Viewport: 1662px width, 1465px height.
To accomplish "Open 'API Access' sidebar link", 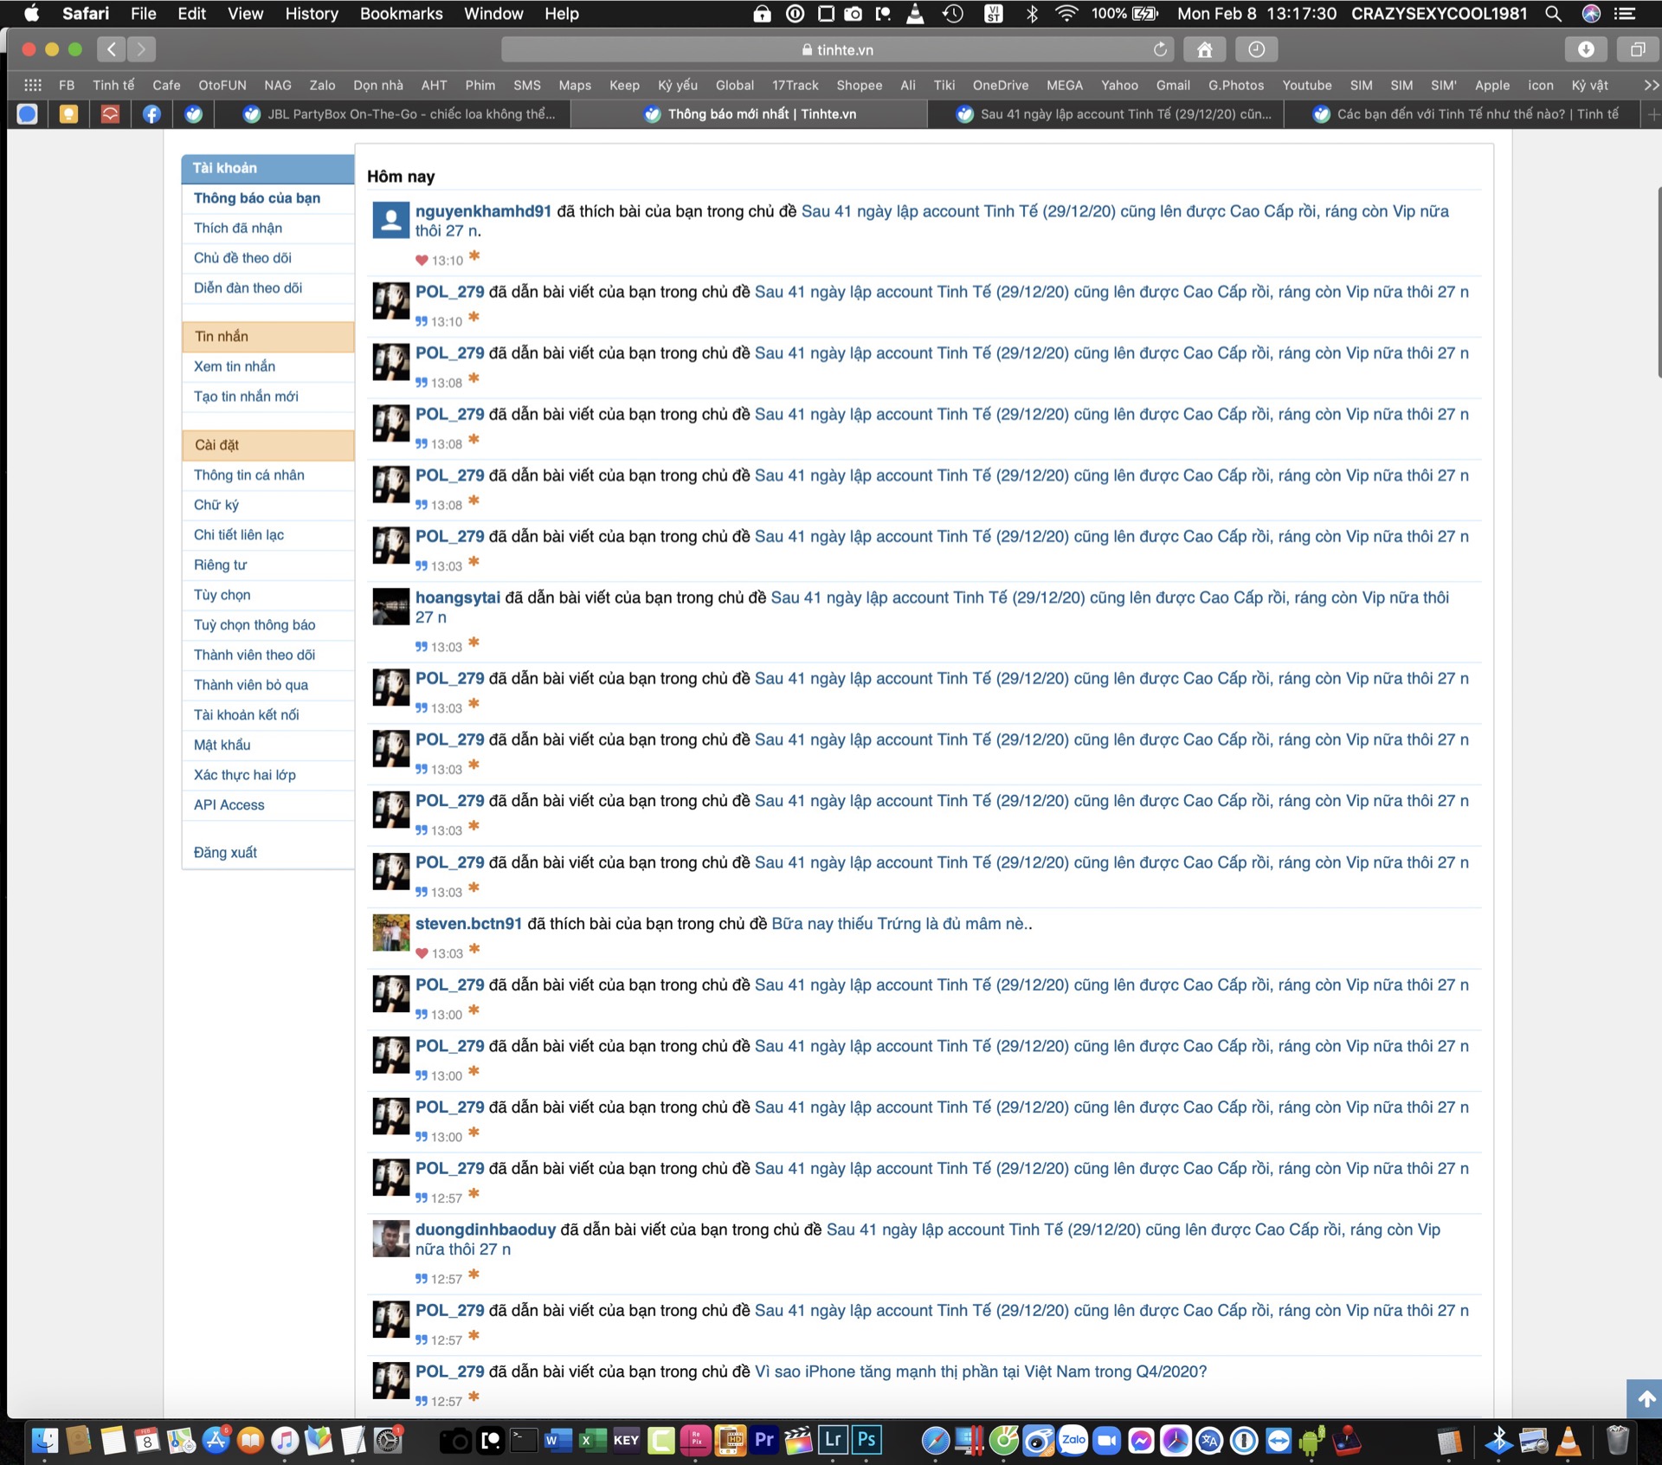I will tap(229, 805).
